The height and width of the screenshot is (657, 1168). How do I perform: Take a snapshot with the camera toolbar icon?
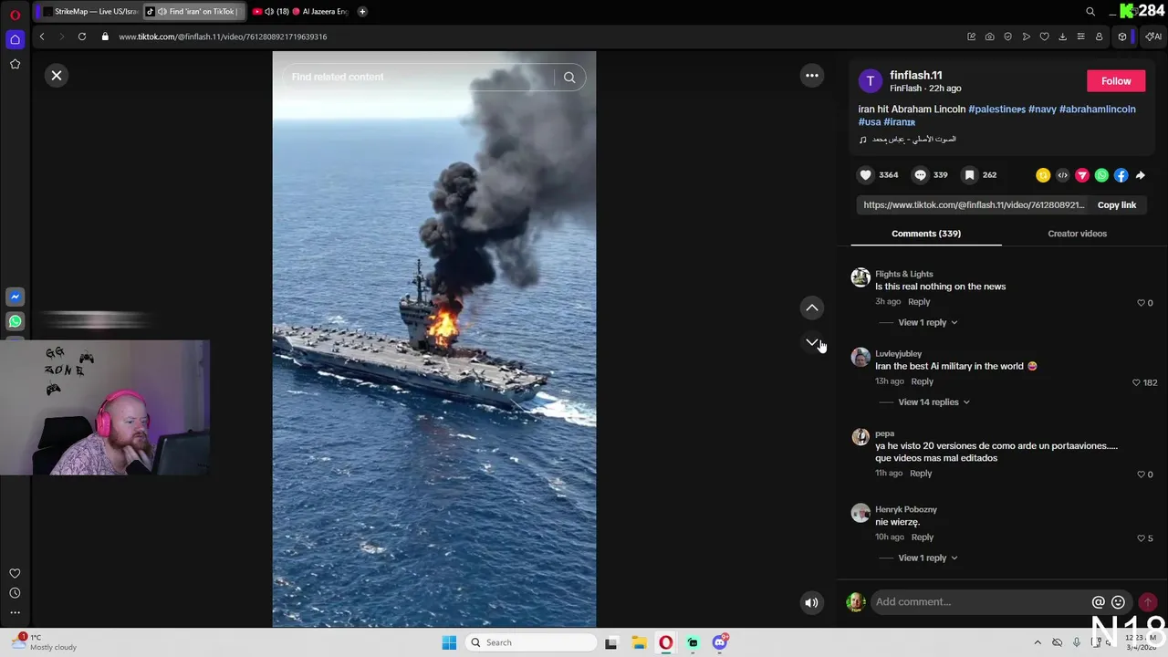[990, 36]
